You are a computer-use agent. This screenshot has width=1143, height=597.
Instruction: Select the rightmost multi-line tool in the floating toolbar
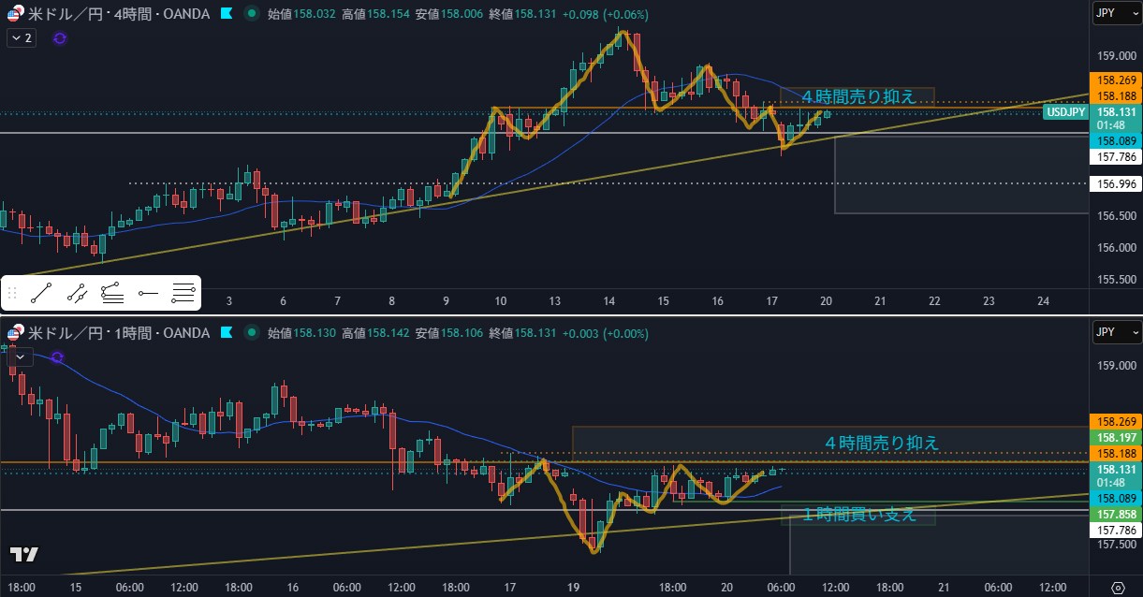click(183, 294)
